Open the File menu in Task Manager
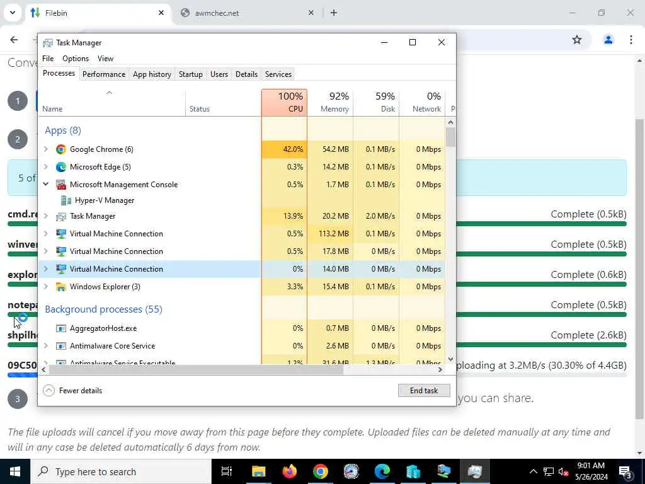Viewport: 645px width, 484px height. click(x=48, y=59)
